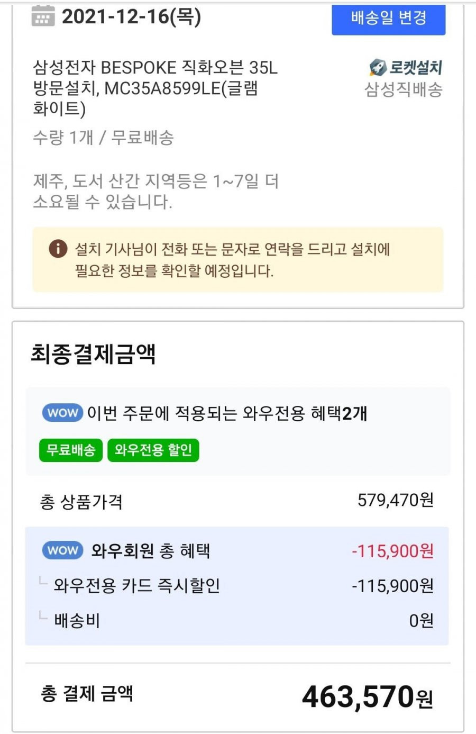This screenshot has width=476, height=734.
Task: Click the 제주, 도서 산간 지역 delay notice
Action: [155, 191]
